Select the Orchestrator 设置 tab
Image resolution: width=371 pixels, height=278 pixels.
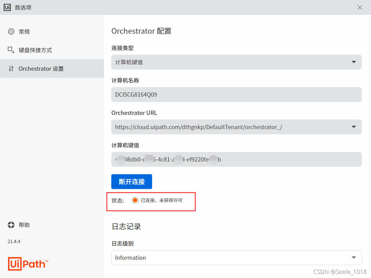(52, 69)
